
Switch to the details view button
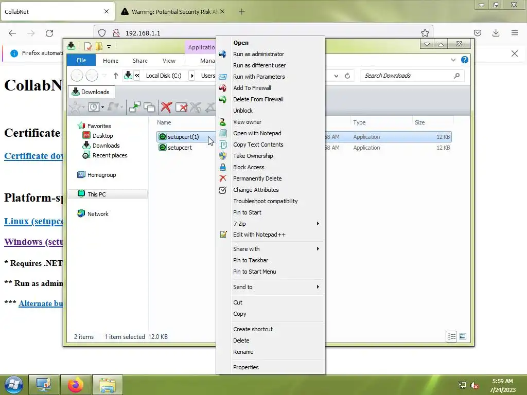[x=451, y=336]
